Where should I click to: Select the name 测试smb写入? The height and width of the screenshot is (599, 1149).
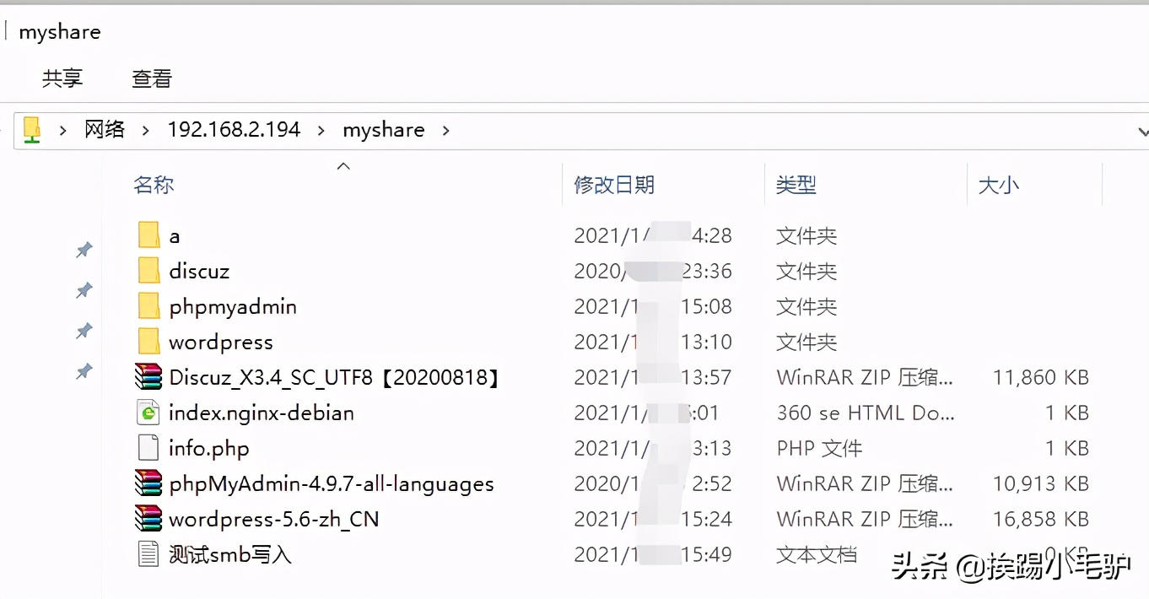point(230,554)
